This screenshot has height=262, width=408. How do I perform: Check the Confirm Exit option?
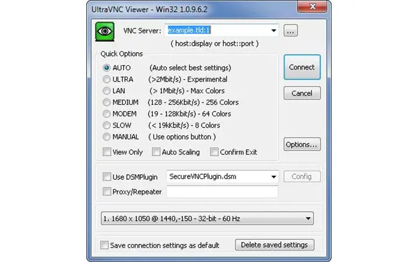click(x=214, y=152)
